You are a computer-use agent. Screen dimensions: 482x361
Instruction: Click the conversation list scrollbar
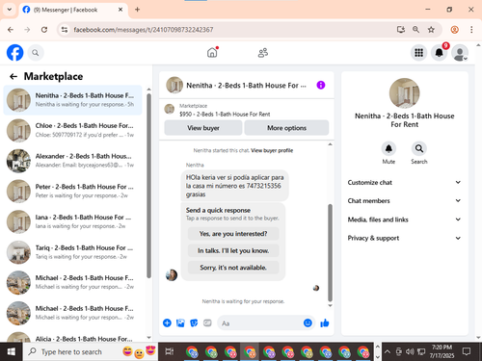coord(148,186)
